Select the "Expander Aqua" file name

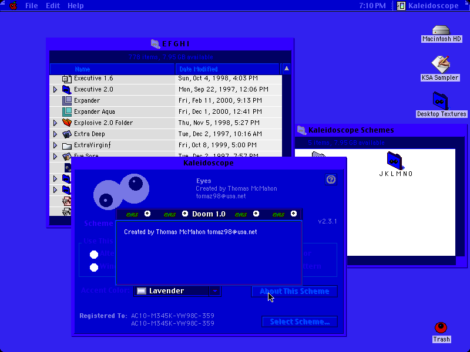tap(95, 111)
